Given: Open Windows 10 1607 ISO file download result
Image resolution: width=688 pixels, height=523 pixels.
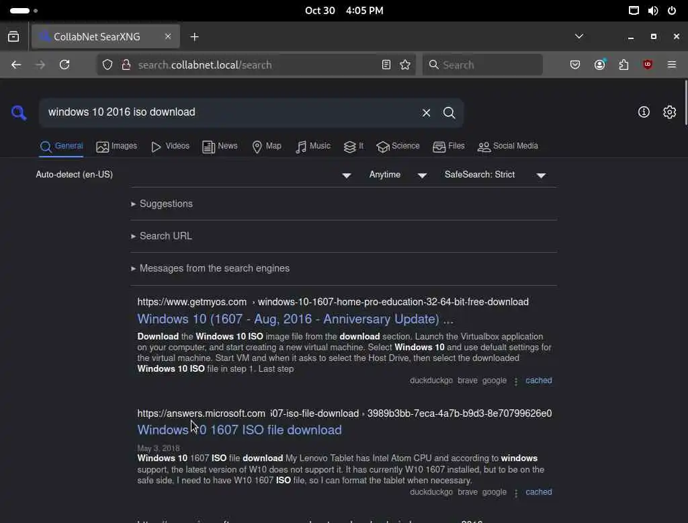Looking at the screenshot, I should (240, 430).
